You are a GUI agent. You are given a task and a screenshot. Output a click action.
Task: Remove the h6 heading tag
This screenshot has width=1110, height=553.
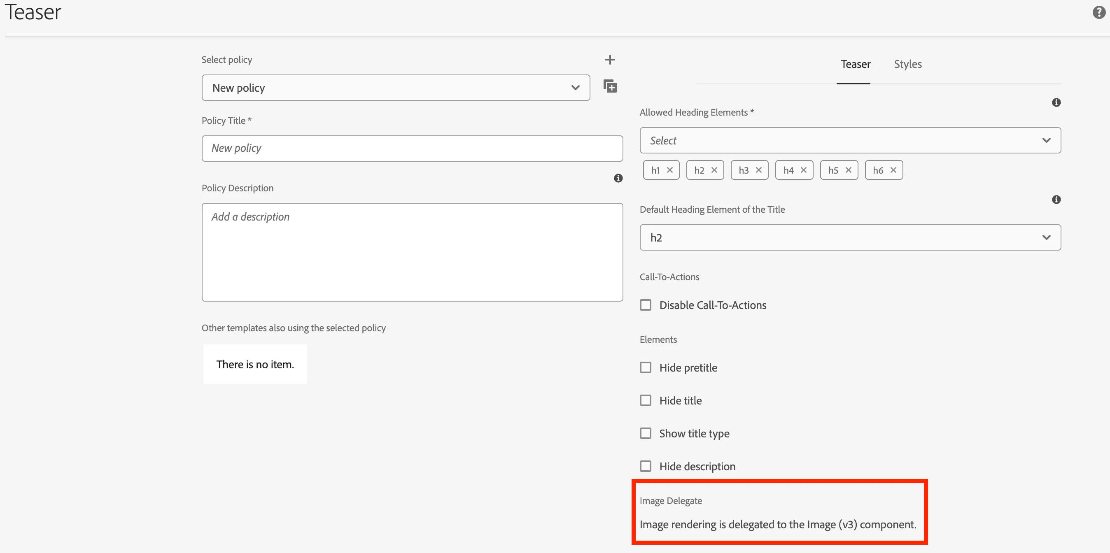pyautogui.click(x=893, y=170)
